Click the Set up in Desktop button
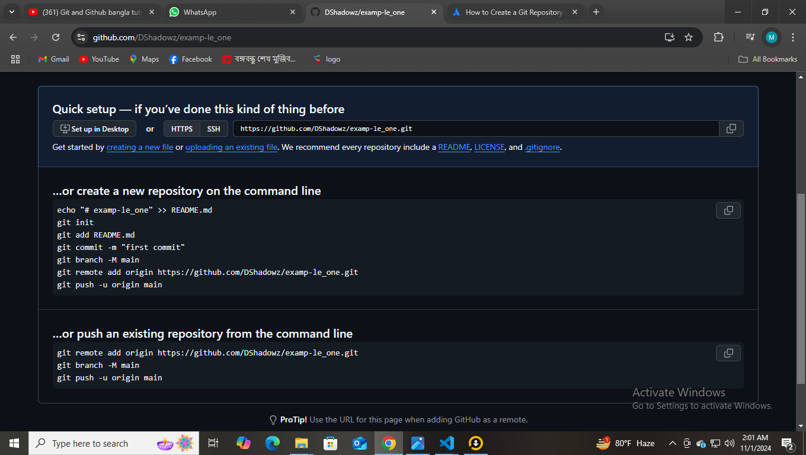This screenshot has height=455, width=806. (x=94, y=129)
